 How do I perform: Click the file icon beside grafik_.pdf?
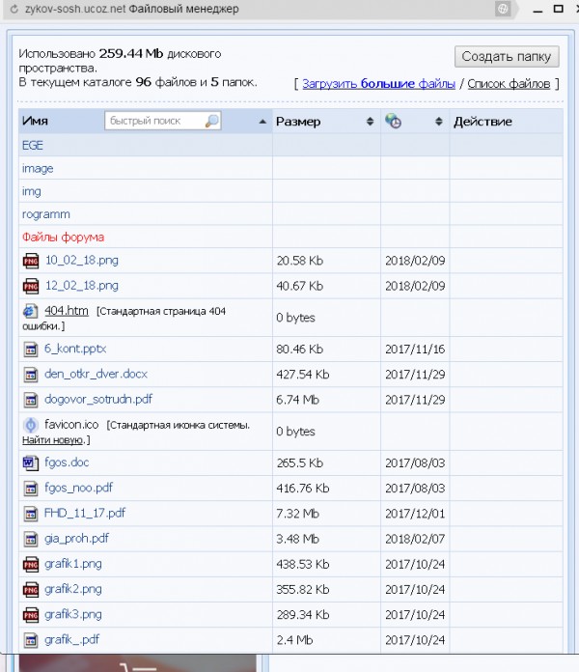[31, 640]
